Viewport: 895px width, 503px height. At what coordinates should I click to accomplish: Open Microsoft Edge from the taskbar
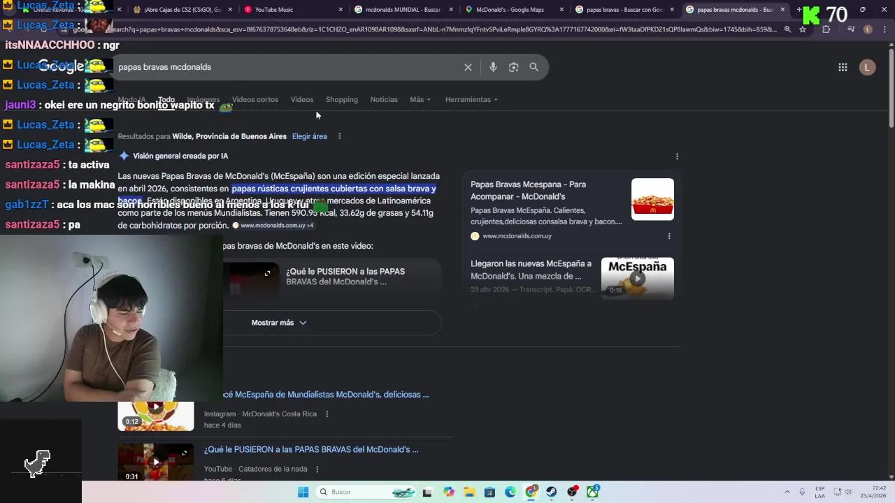click(x=510, y=492)
